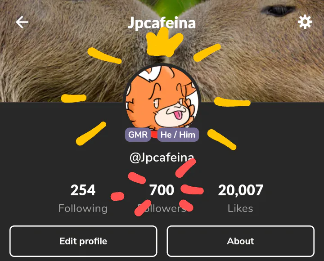Click the red collar between the badges

tap(154, 135)
